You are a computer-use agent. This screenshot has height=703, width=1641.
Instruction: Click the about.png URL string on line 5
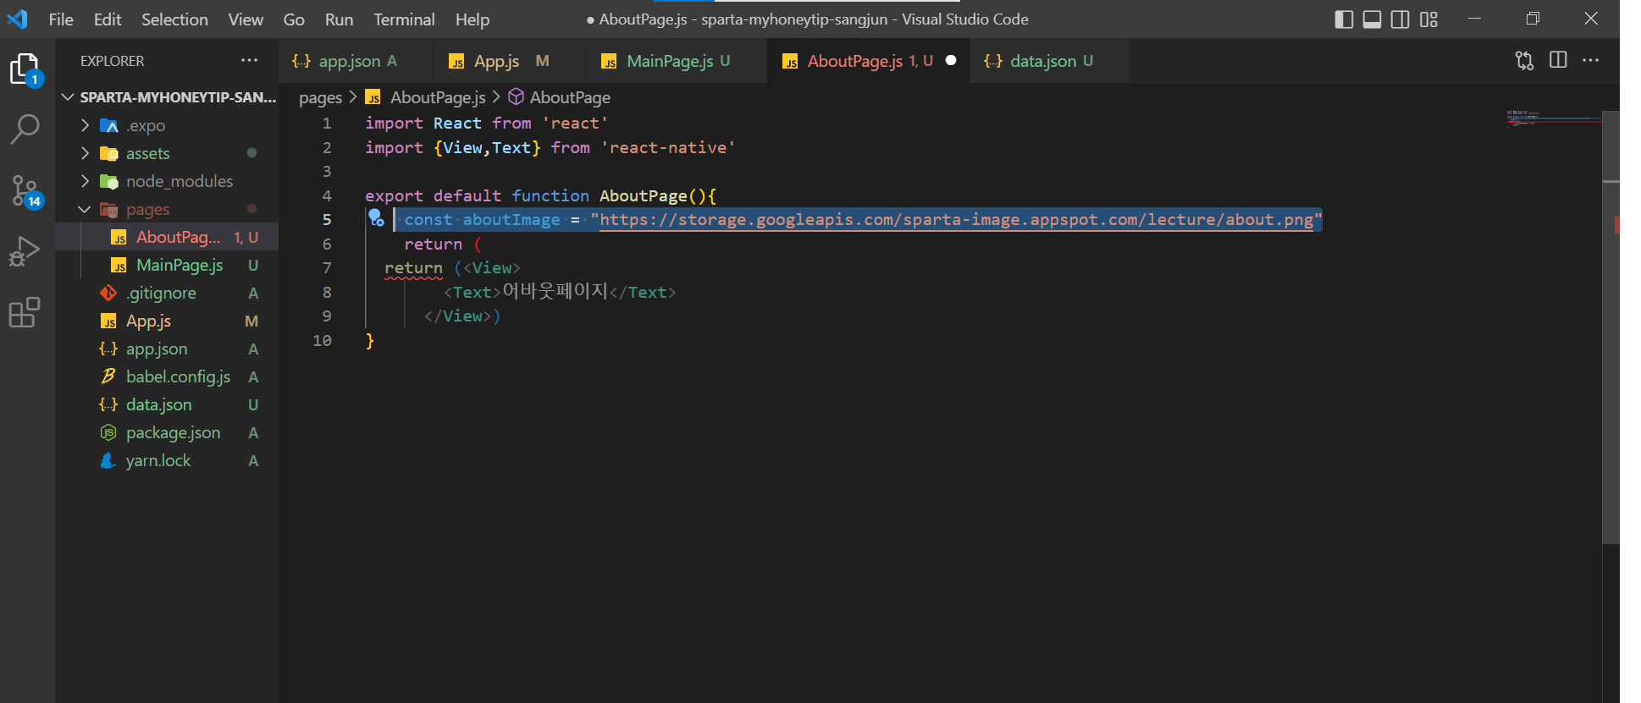click(x=956, y=220)
